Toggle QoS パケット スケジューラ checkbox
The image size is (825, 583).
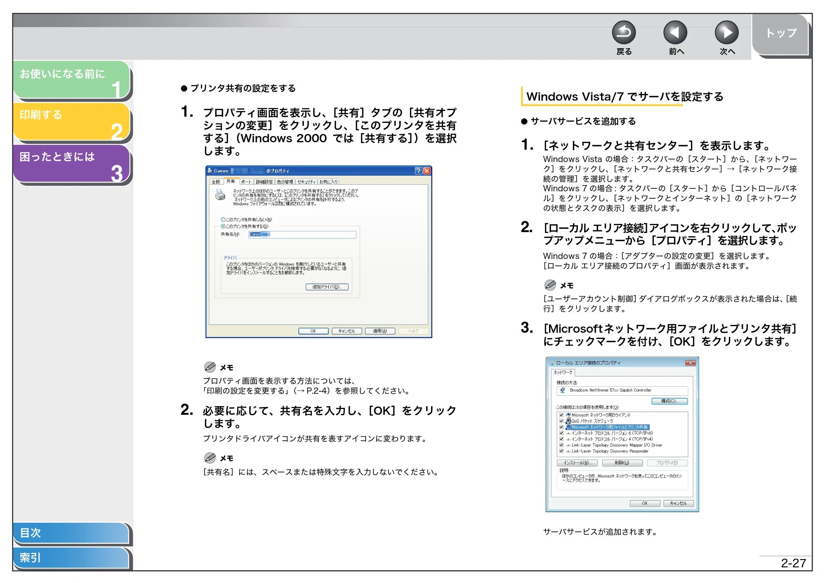[x=561, y=421]
